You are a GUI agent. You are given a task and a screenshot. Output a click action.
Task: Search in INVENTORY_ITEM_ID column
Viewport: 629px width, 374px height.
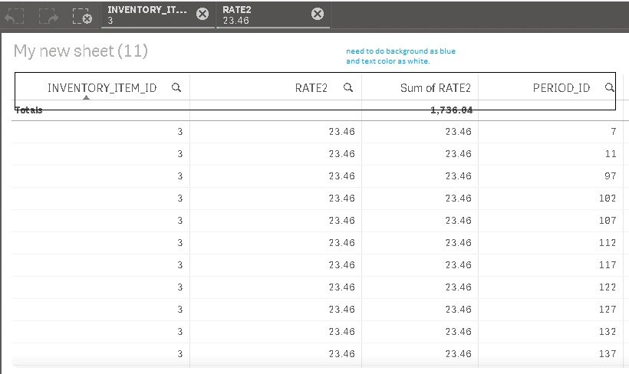click(x=176, y=87)
